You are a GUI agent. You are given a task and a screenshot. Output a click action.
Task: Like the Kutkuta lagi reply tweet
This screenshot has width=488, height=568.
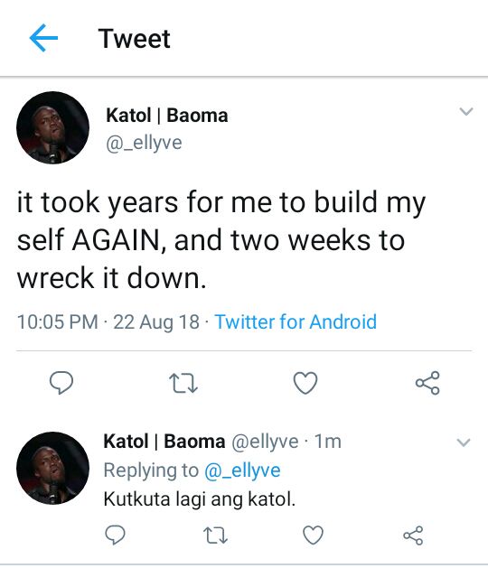point(313,535)
